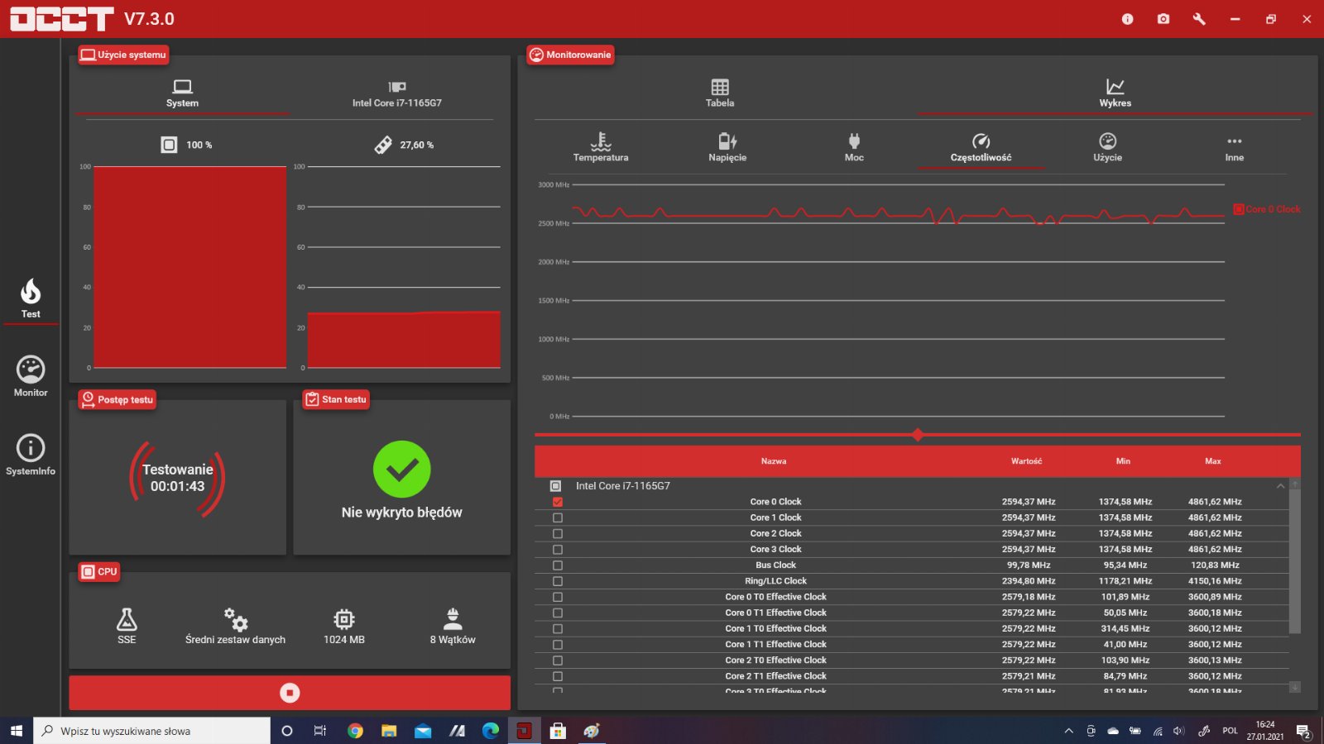Show the Częstotliwość graph
This screenshot has width=1324, height=744.
pyautogui.click(x=981, y=147)
